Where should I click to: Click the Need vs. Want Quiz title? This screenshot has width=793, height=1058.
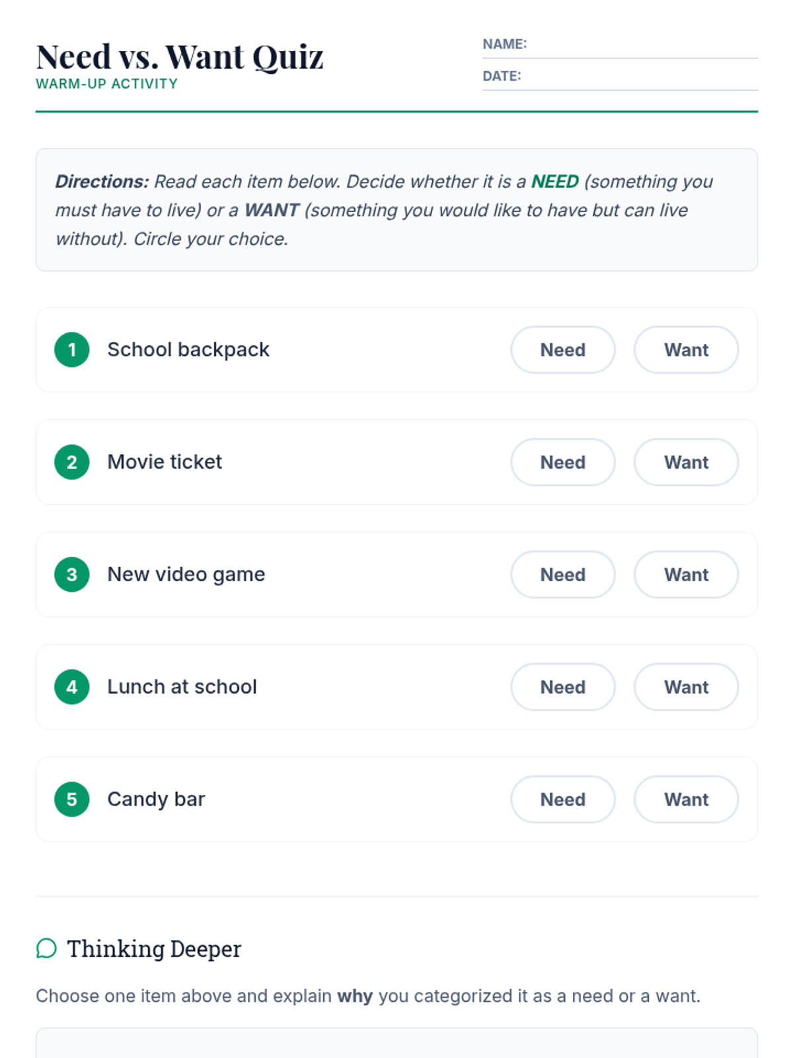coord(180,57)
